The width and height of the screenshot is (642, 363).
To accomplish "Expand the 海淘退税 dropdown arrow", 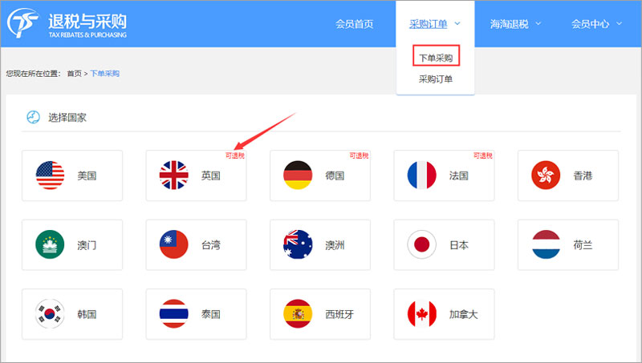I will (x=538, y=24).
